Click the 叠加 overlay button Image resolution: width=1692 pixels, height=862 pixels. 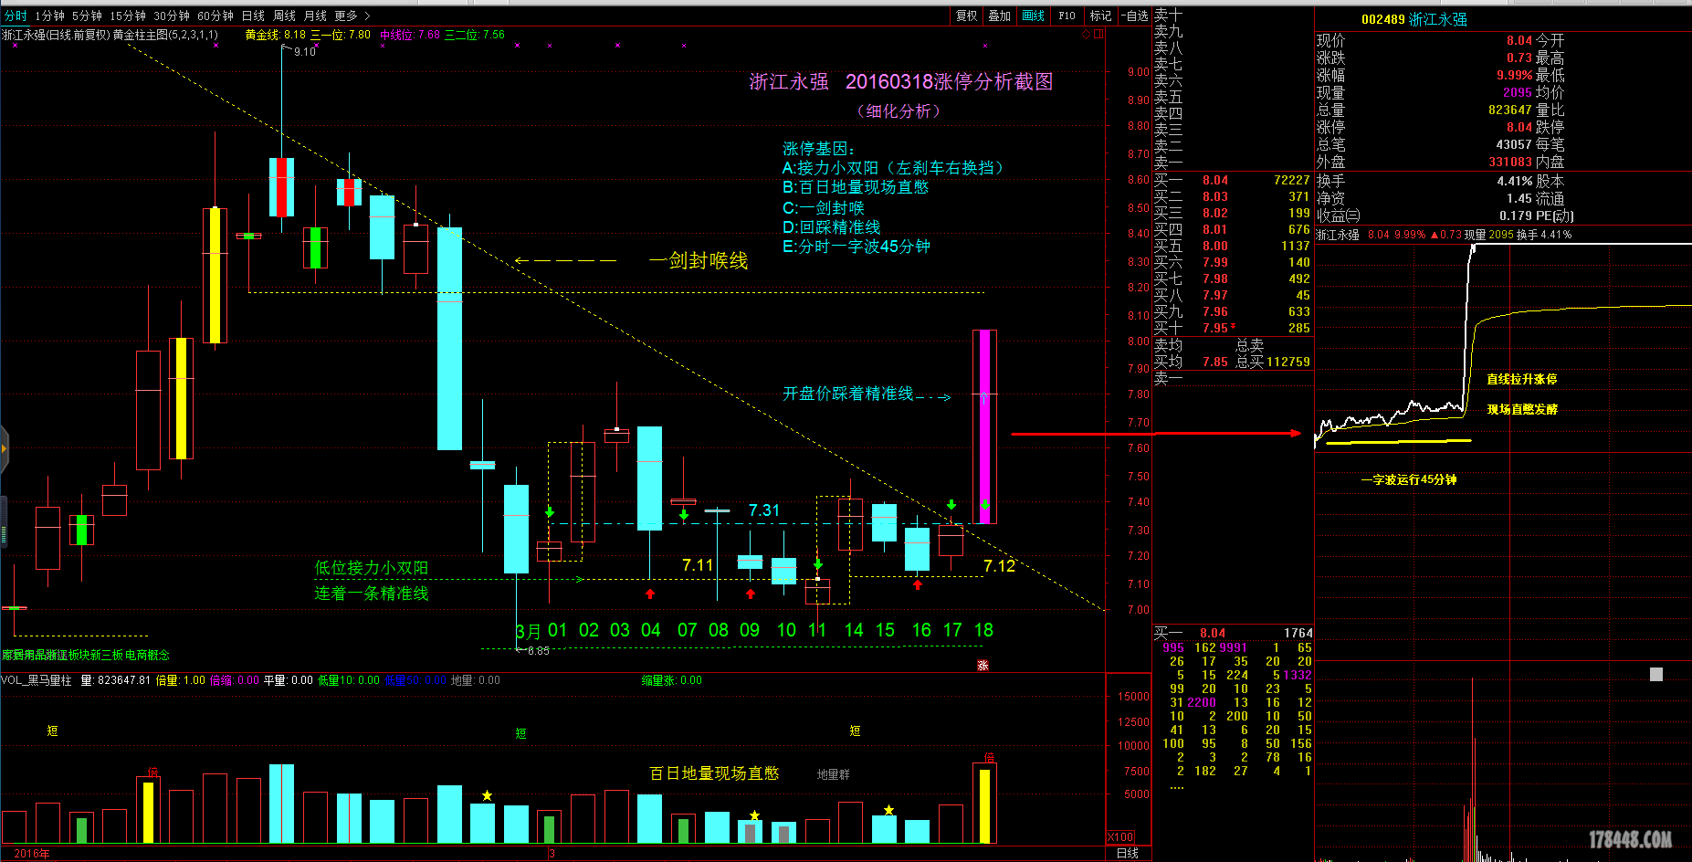[1000, 16]
